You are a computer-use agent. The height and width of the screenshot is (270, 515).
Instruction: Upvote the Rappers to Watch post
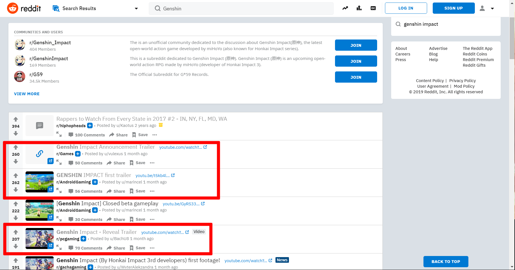point(16,119)
